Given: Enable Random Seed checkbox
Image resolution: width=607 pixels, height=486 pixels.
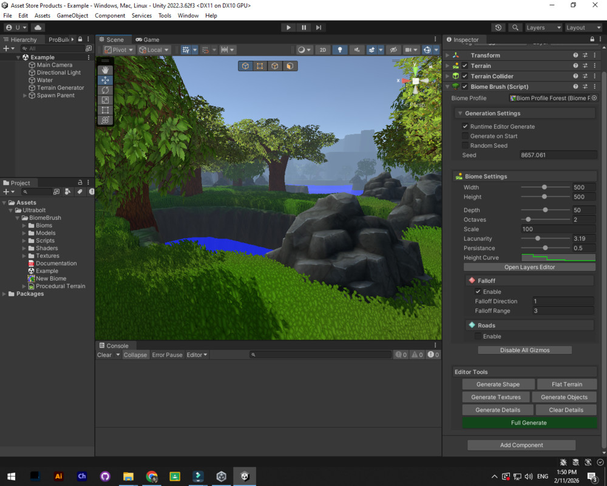Looking at the screenshot, I should click(x=466, y=145).
